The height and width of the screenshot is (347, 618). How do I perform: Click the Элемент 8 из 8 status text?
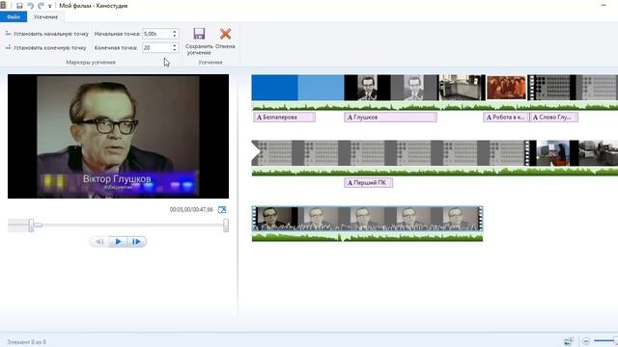[26, 342]
